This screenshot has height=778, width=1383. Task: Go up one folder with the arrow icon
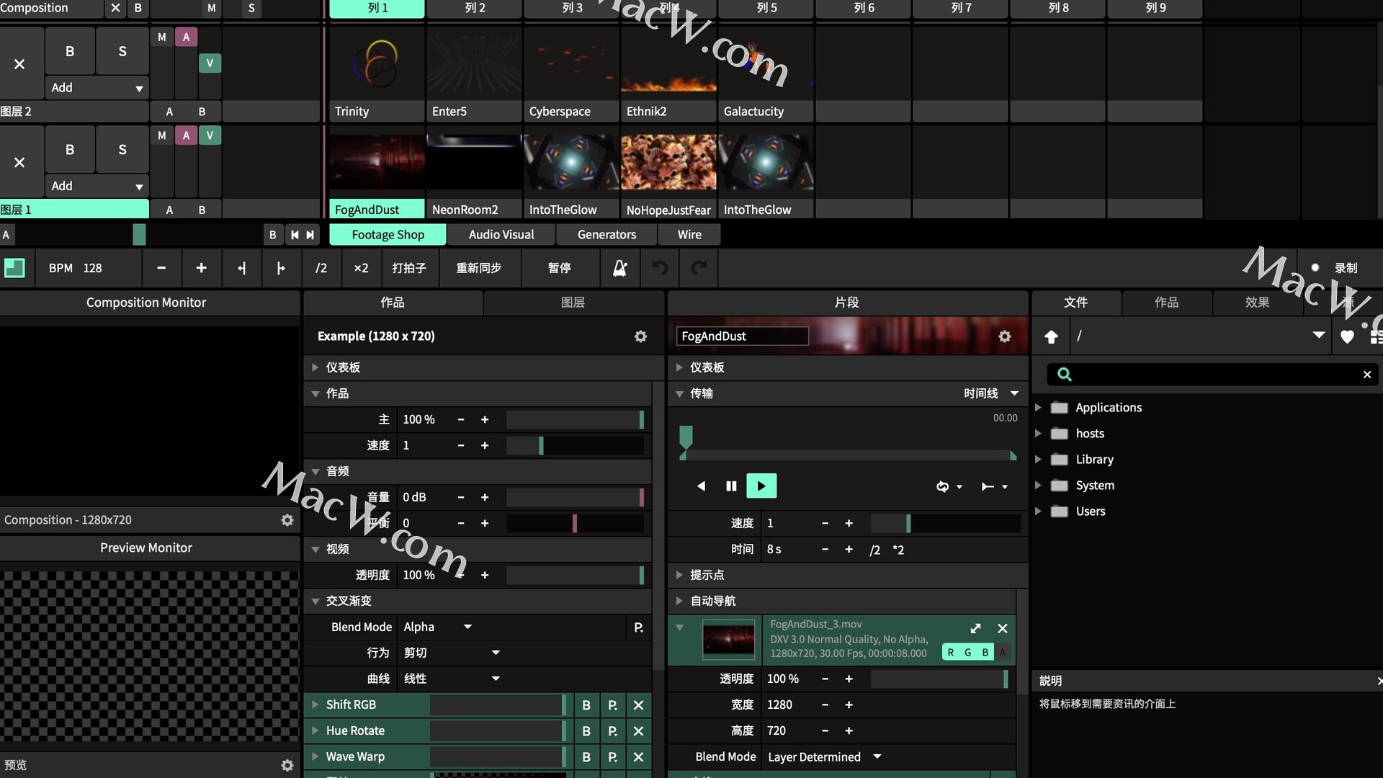tap(1051, 336)
